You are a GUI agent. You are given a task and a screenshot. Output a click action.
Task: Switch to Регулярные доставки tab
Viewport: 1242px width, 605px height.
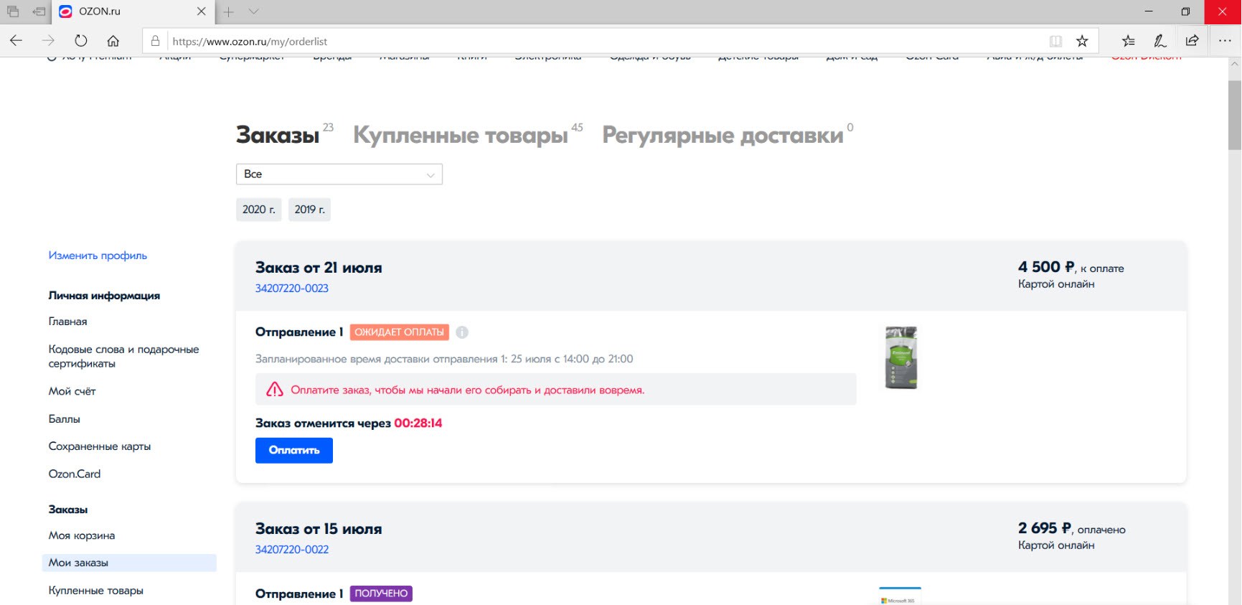722,135
